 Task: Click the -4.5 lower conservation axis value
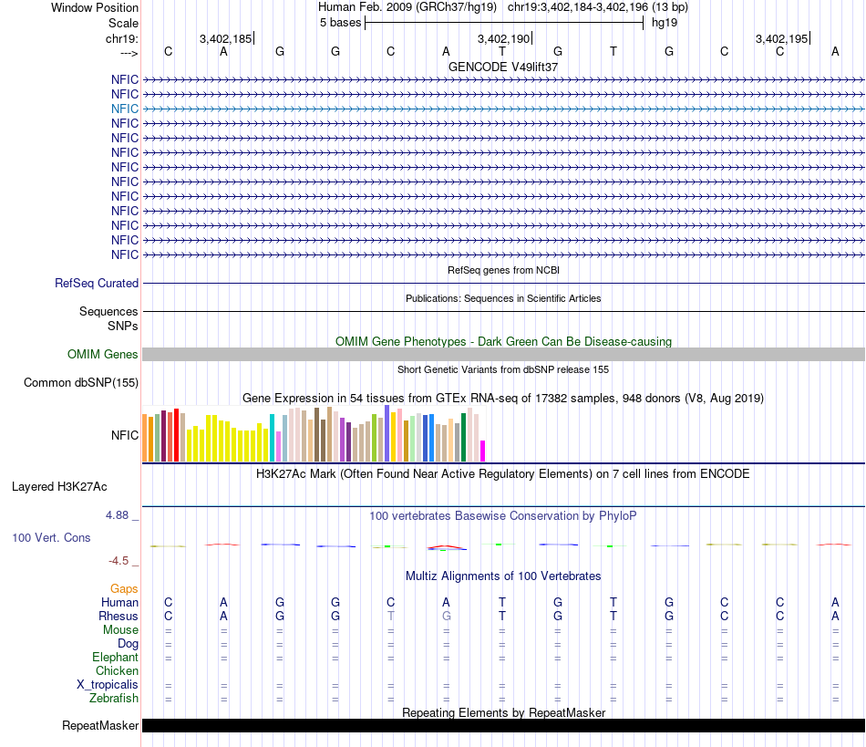[119, 561]
